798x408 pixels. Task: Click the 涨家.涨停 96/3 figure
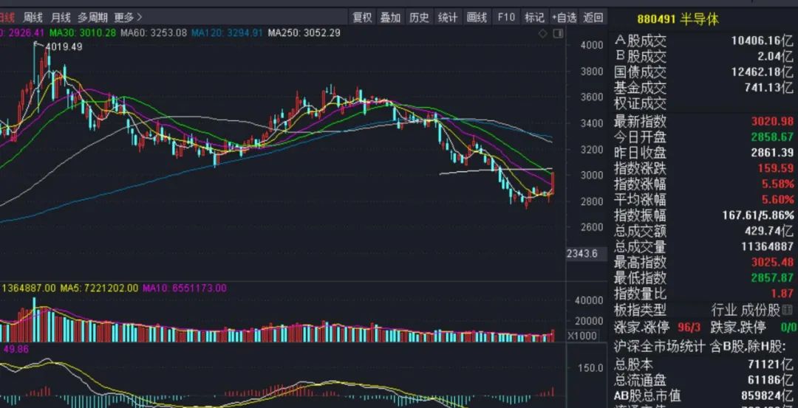pos(688,326)
